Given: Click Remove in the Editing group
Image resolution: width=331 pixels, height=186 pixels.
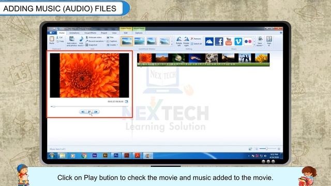Looking at the screenshot, I should [x=195, y=39].
